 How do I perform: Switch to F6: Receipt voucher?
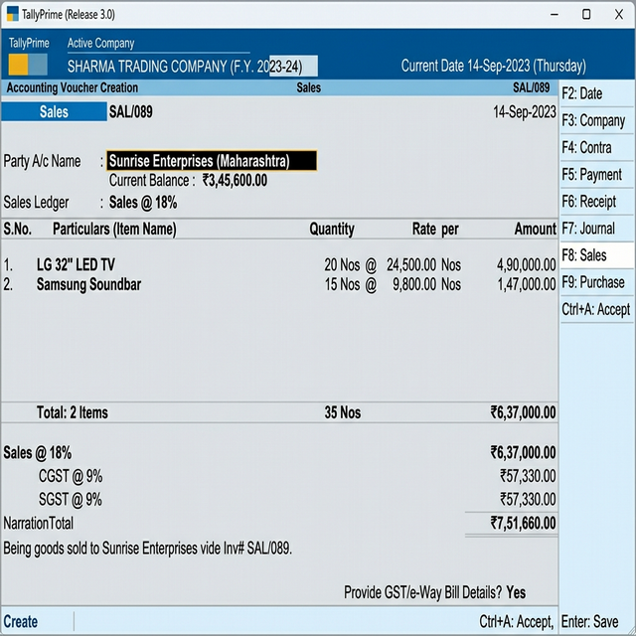pos(596,201)
